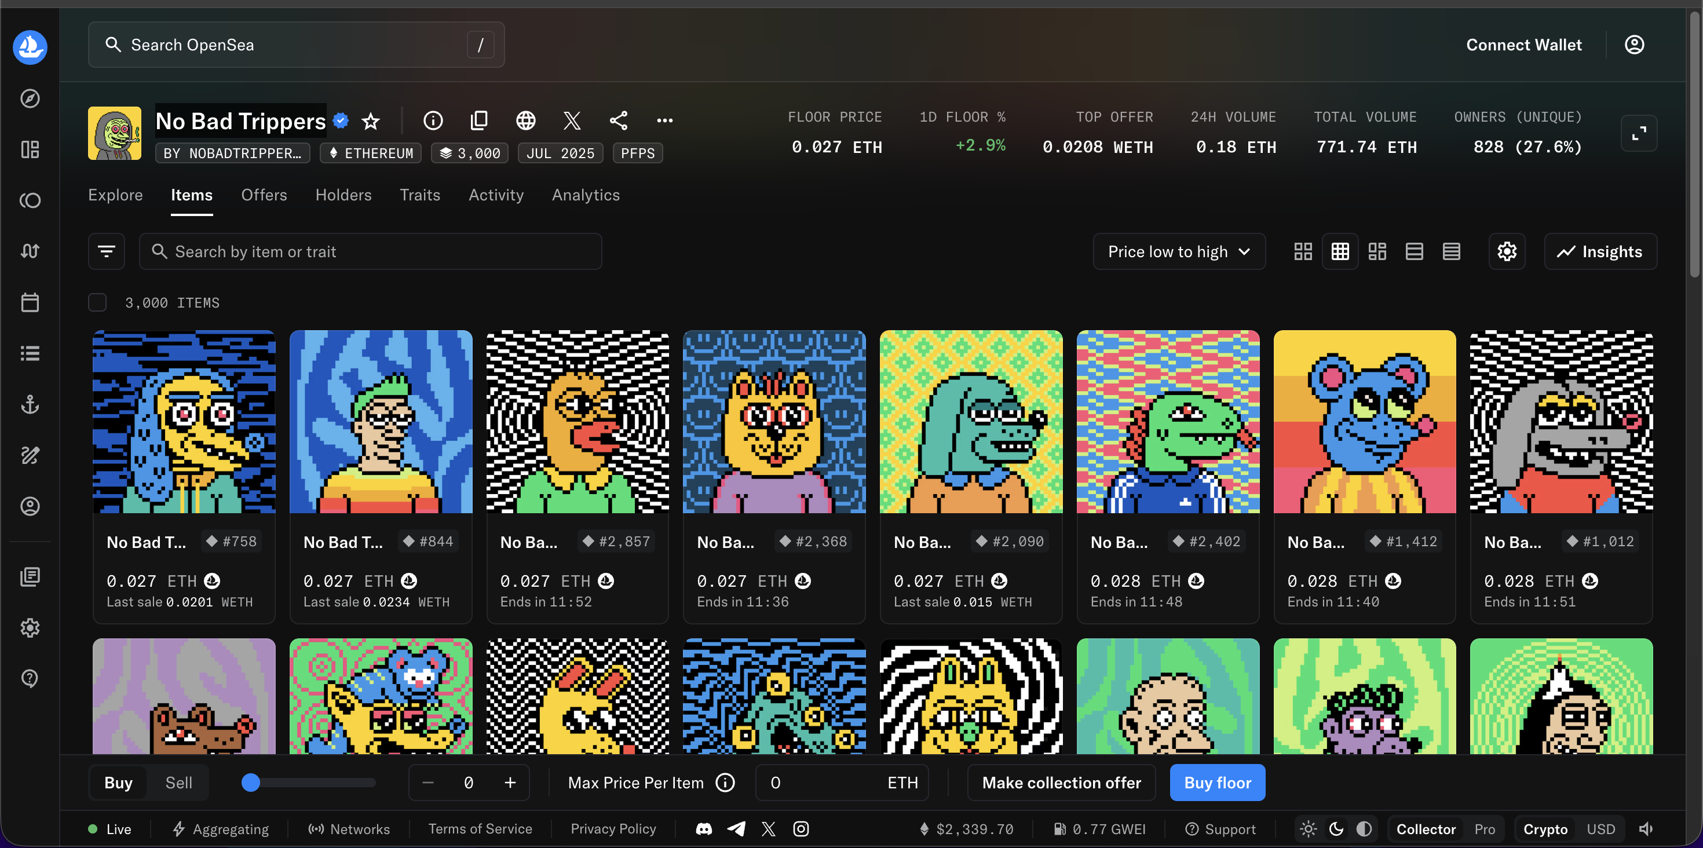Click the sweep quantity slider handle
1703x848 pixels.
pyautogui.click(x=251, y=783)
